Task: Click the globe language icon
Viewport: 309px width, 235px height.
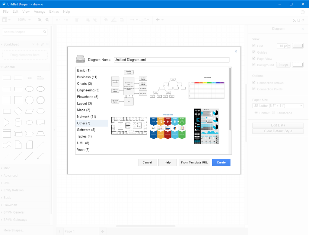Action: point(303,12)
